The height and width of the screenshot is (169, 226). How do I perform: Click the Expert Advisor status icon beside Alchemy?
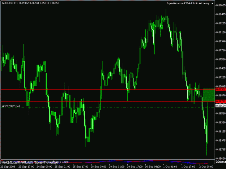point(212,4)
